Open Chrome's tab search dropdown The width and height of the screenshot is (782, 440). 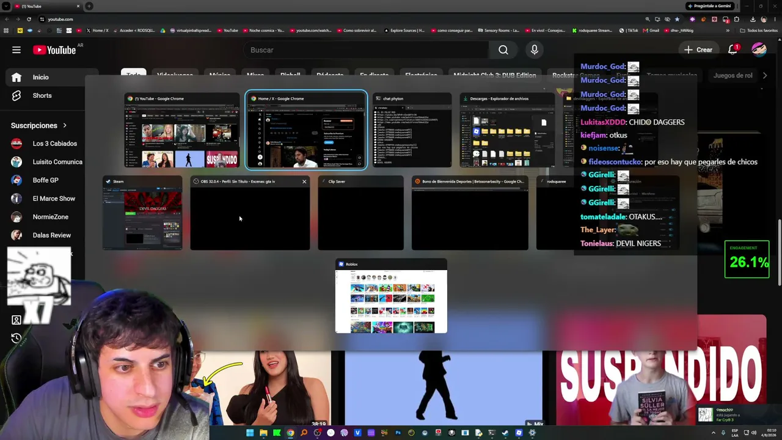(7, 6)
